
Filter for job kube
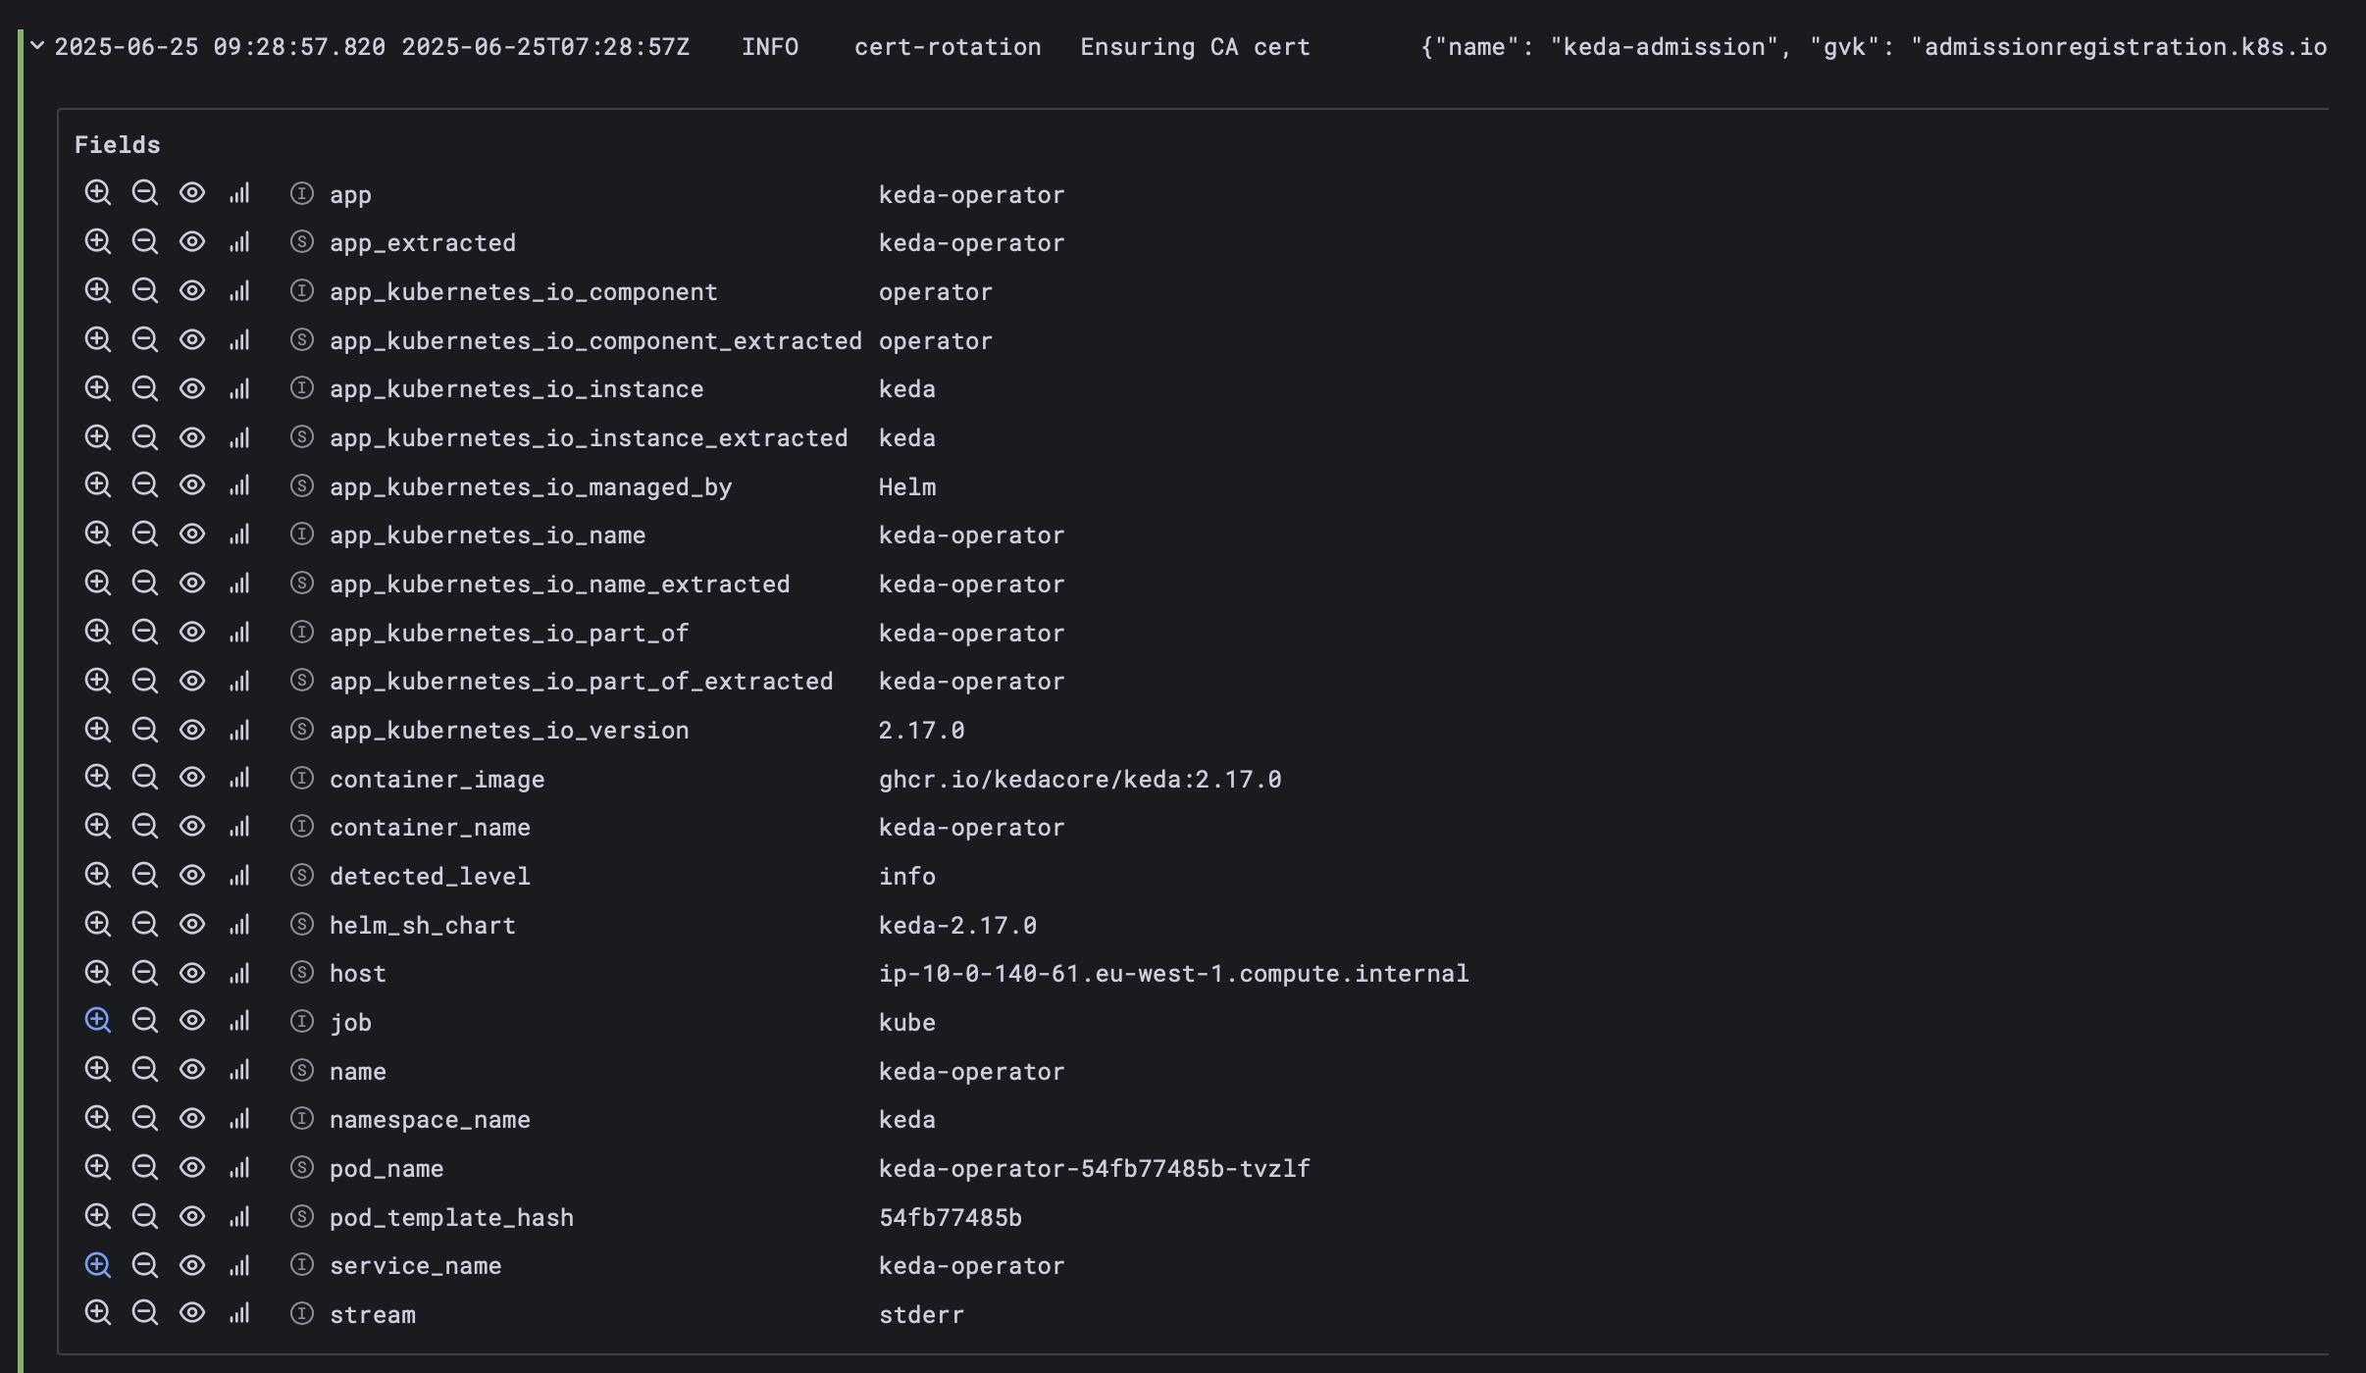click(99, 1021)
